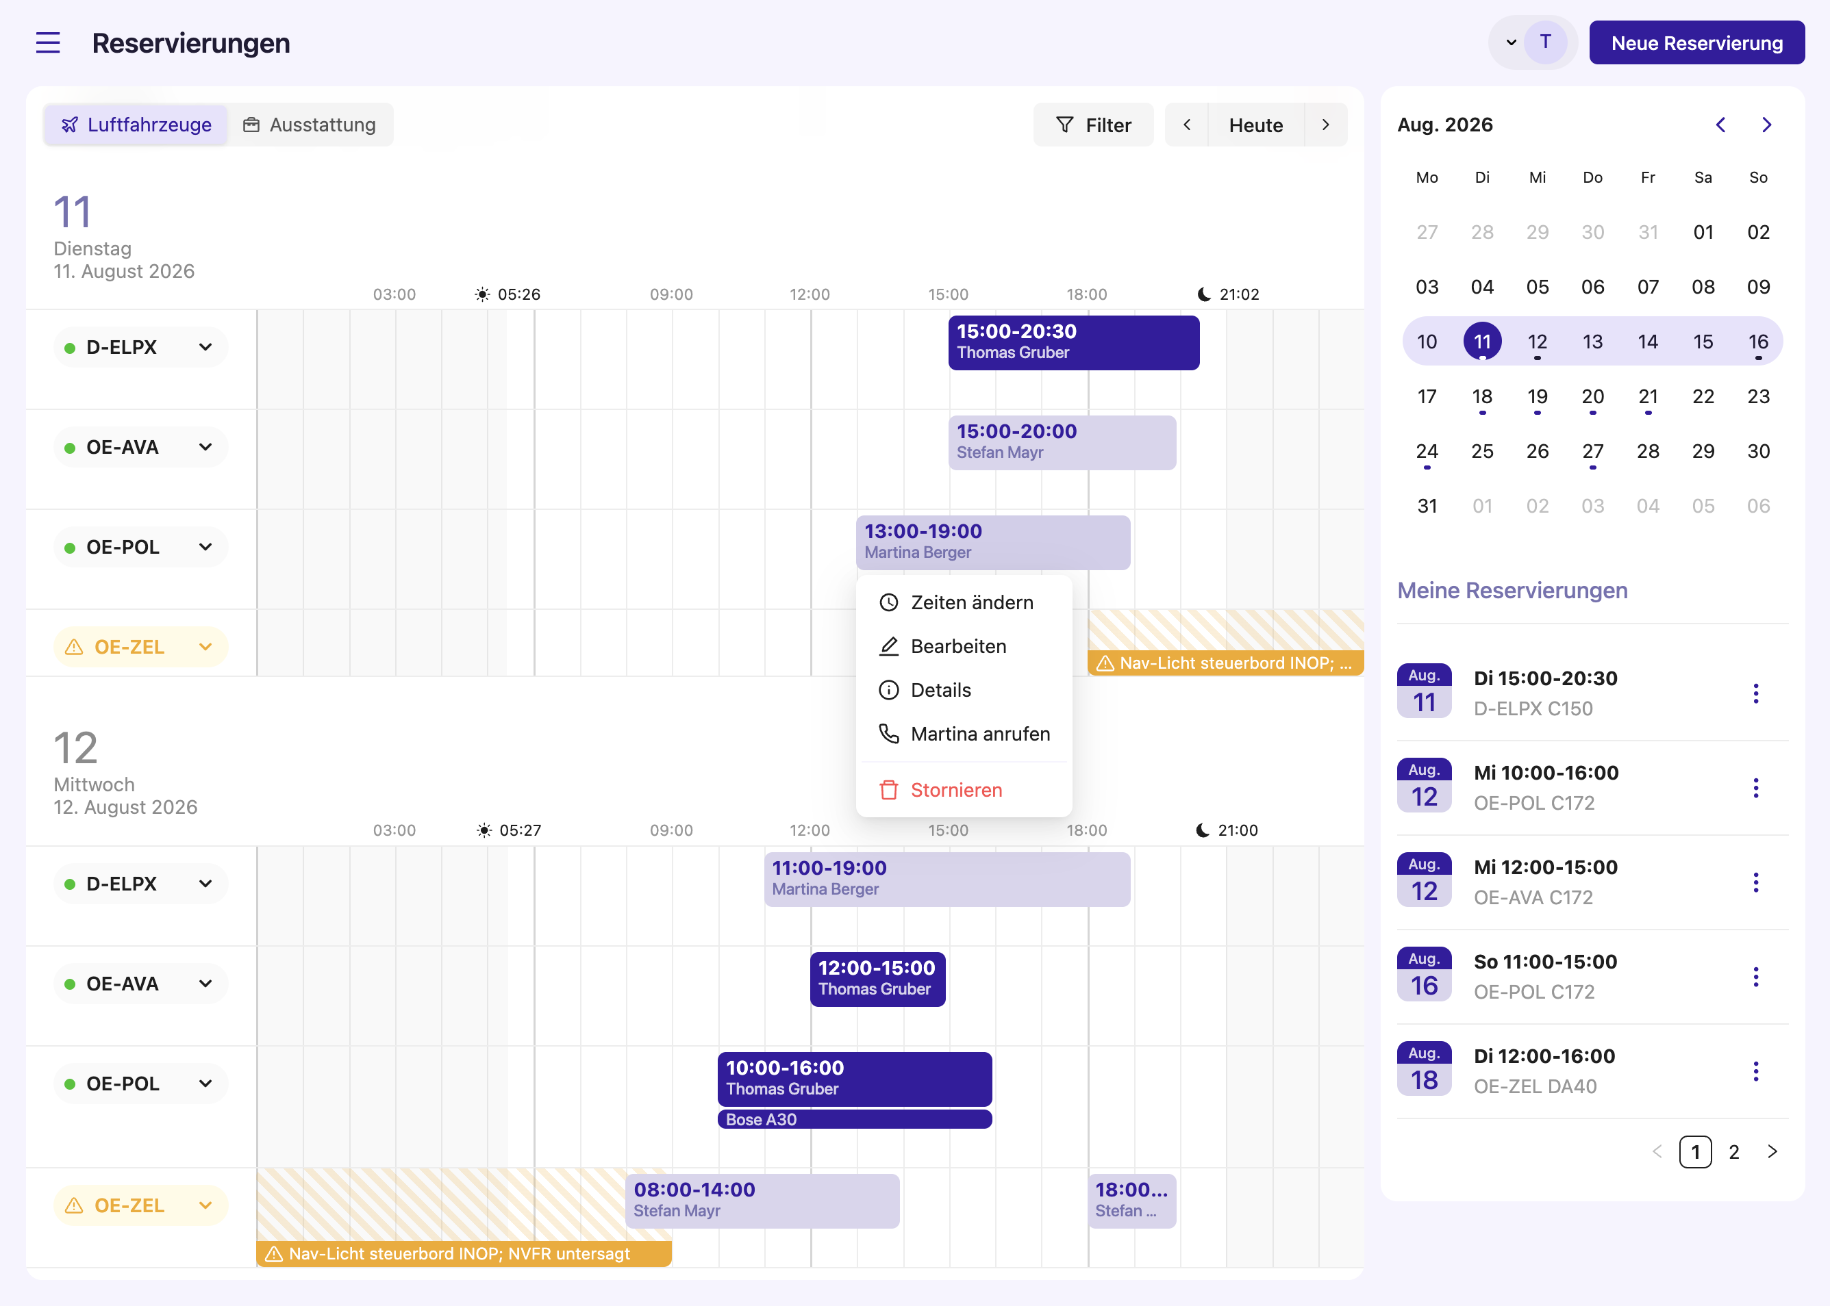Viewport: 1830px width, 1306px height.
Task: Create a Neue Reservierung
Action: pyautogui.click(x=1696, y=42)
